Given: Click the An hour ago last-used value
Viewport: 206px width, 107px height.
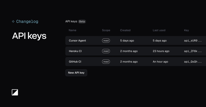Looking at the screenshot, I should 160,62.
